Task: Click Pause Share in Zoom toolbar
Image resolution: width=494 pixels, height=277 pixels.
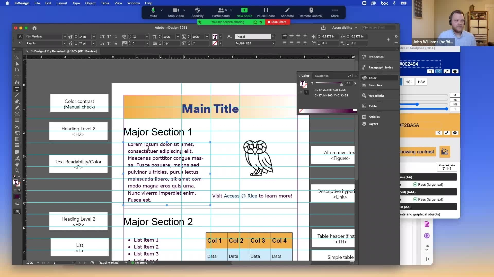Action: click(x=266, y=12)
